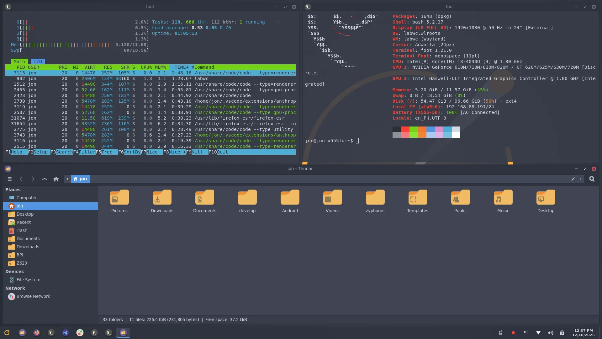Click F6 SortBy in htop footer

129,152
